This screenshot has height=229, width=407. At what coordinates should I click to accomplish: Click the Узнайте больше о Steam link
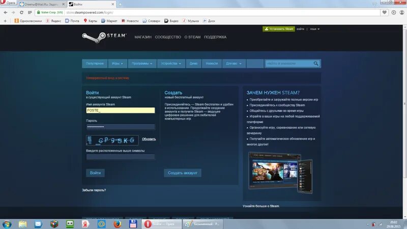[x=261, y=206]
